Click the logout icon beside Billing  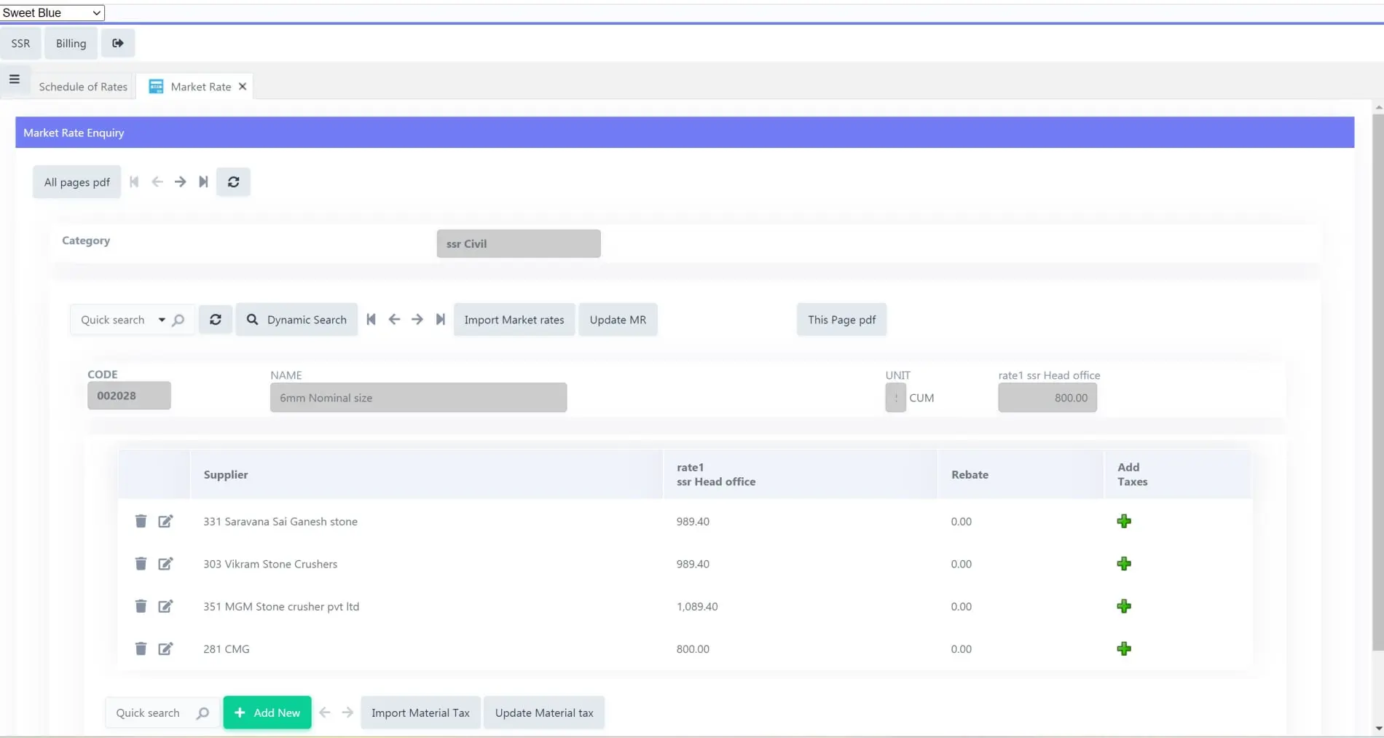[118, 43]
